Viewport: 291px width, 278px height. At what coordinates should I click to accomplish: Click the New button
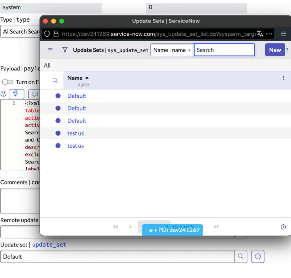click(275, 50)
